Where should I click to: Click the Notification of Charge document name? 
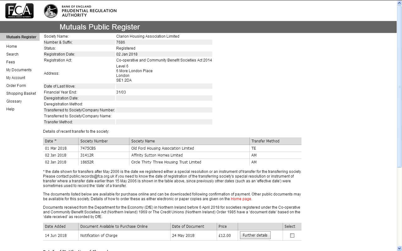tap(99, 236)
